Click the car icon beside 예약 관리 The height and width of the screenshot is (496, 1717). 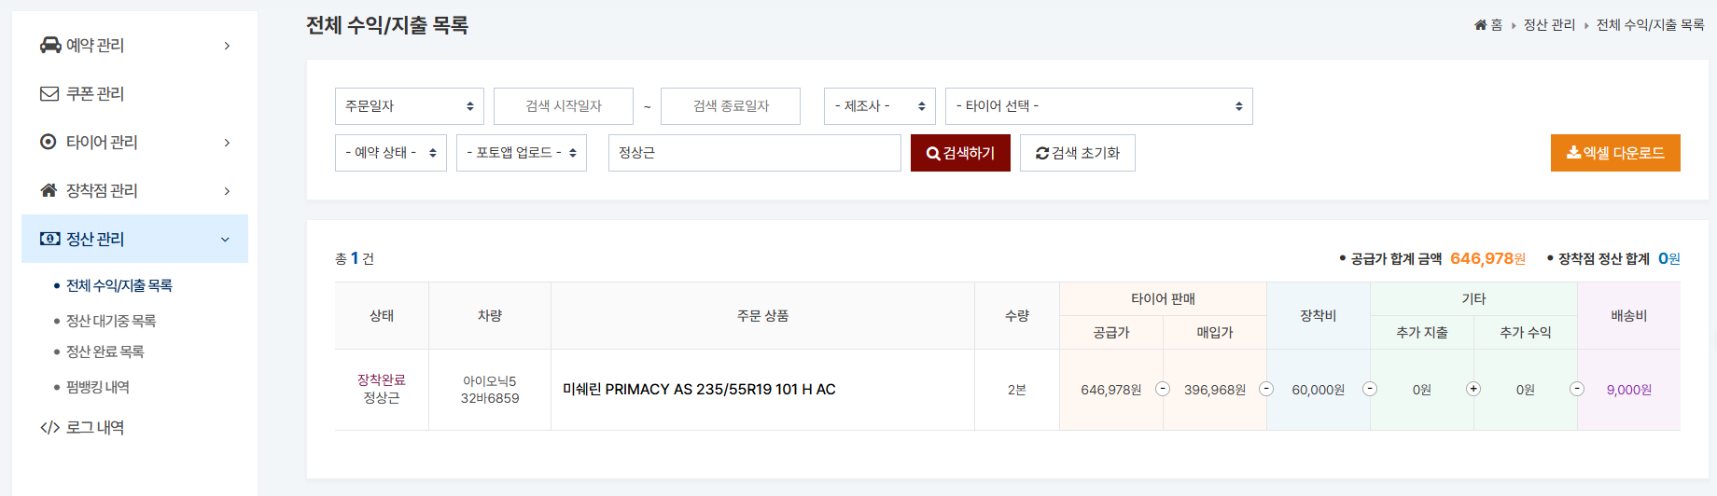[50, 45]
